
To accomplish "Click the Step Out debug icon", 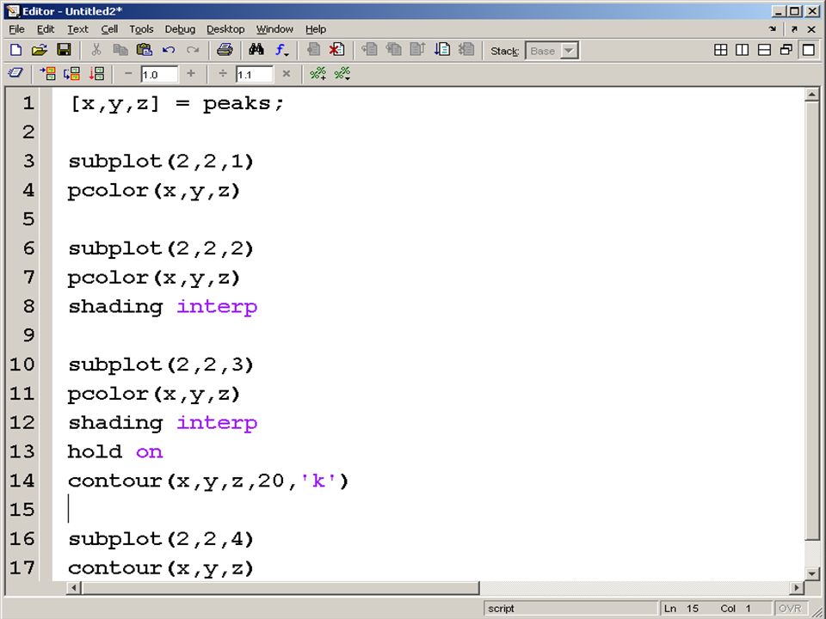I will pos(418,50).
